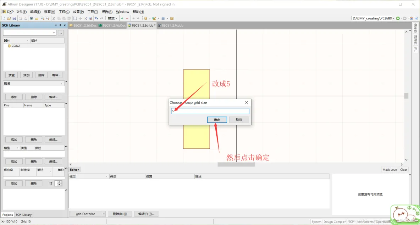Open the 文件(F) menu
The image size is (420, 225).
tap(21, 12)
